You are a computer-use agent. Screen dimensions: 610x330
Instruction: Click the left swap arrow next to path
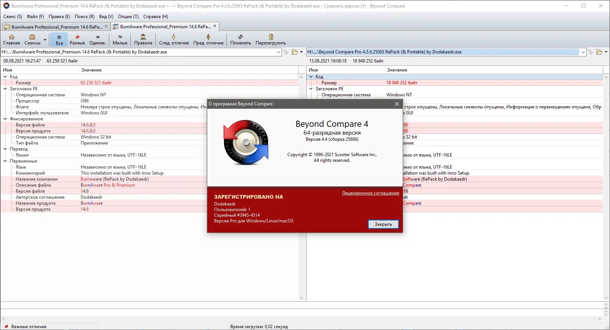[286, 52]
